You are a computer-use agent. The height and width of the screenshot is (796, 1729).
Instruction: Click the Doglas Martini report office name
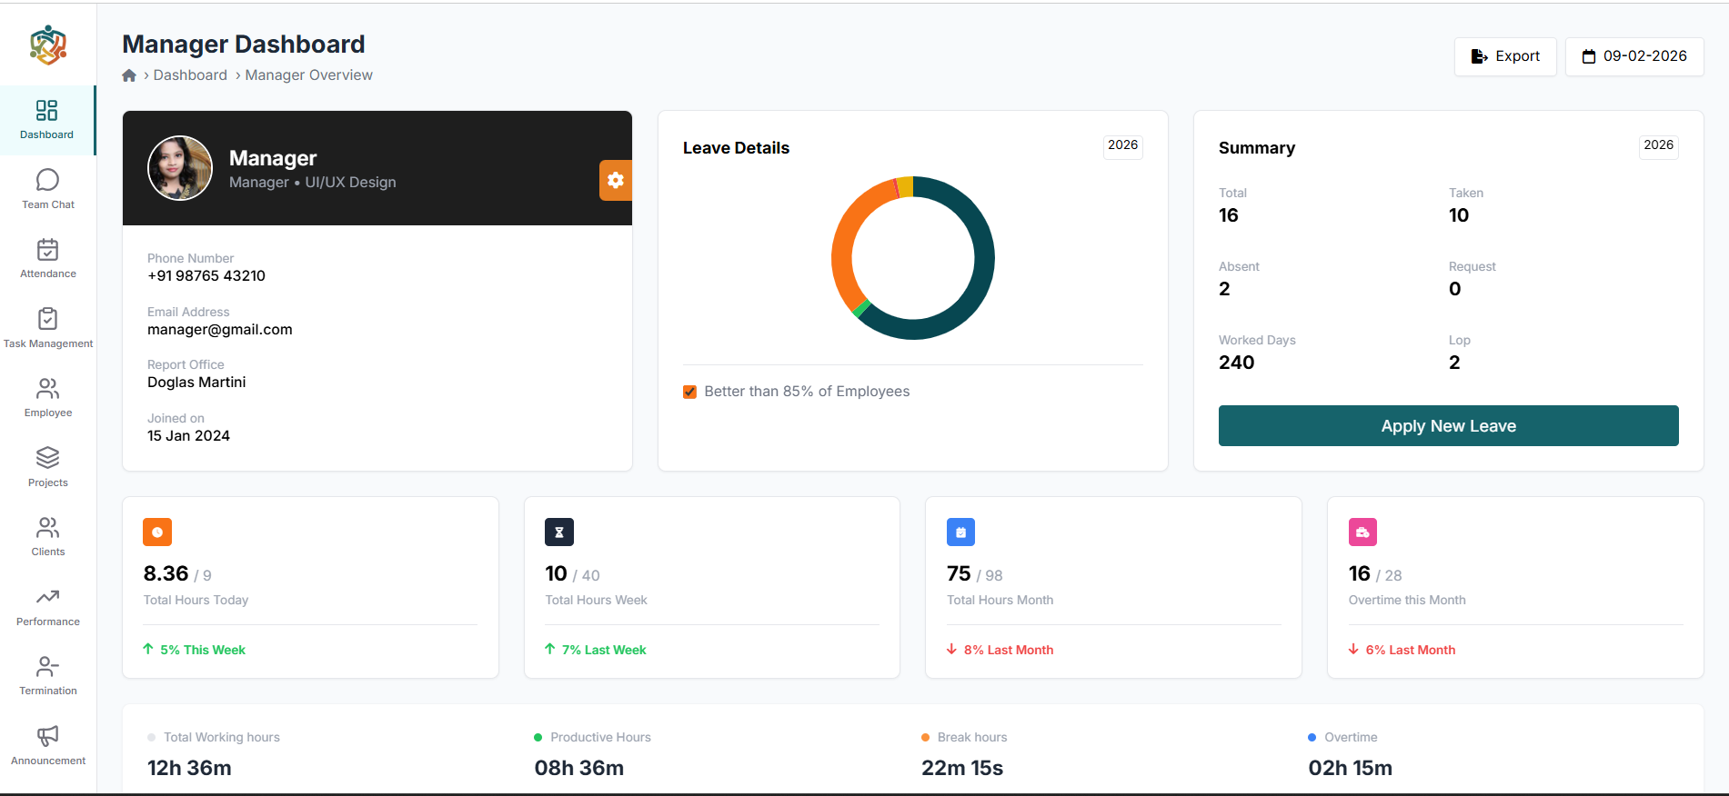[x=196, y=383]
